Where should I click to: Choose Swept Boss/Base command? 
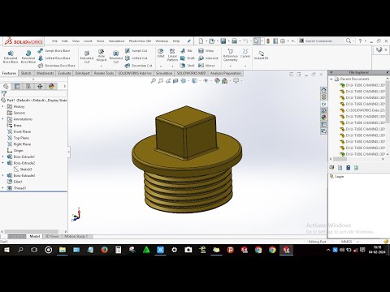point(54,50)
